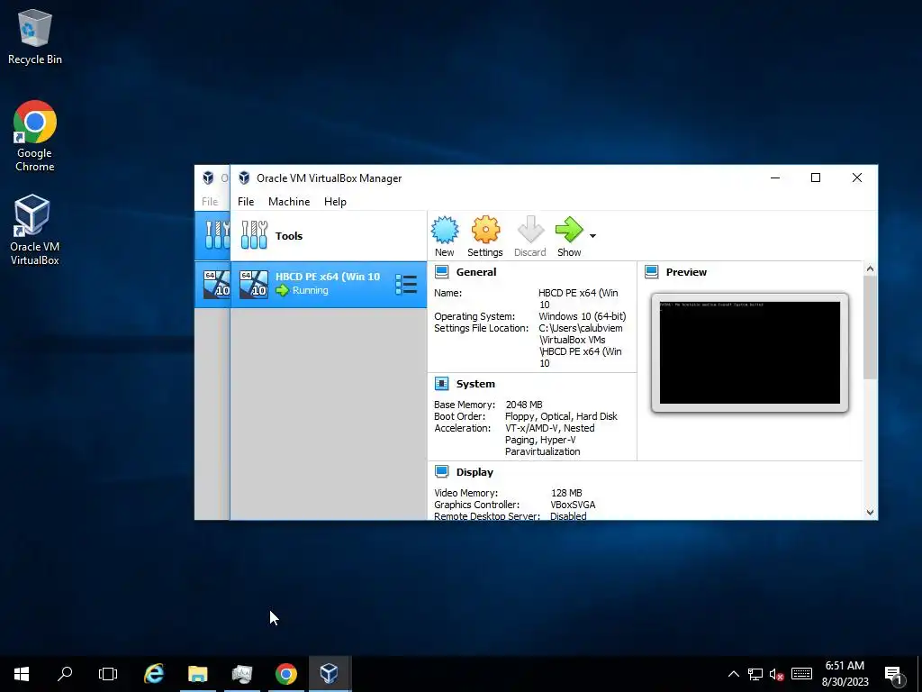The width and height of the screenshot is (922, 692).
Task: Click the Display section icon
Action: click(x=441, y=472)
